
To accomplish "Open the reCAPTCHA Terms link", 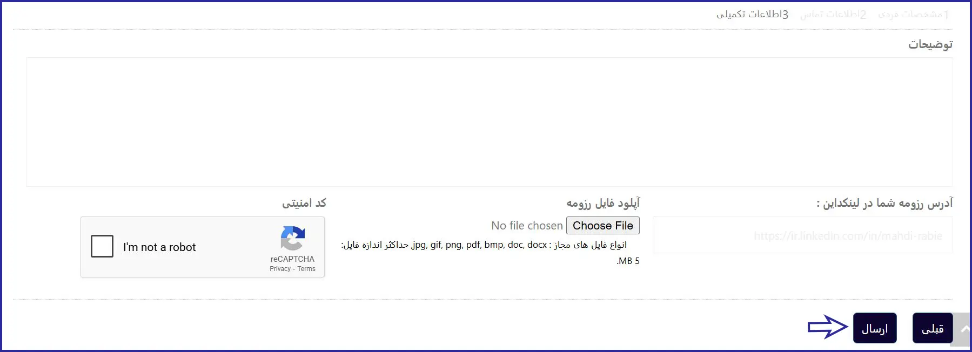I will point(306,269).
